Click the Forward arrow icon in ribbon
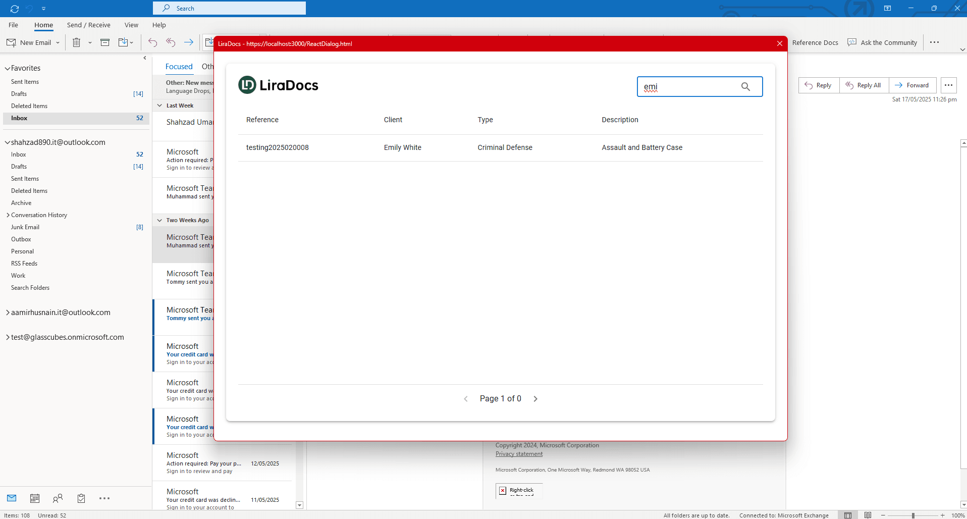This screenshot has height=519, width=967. point(189,42)
